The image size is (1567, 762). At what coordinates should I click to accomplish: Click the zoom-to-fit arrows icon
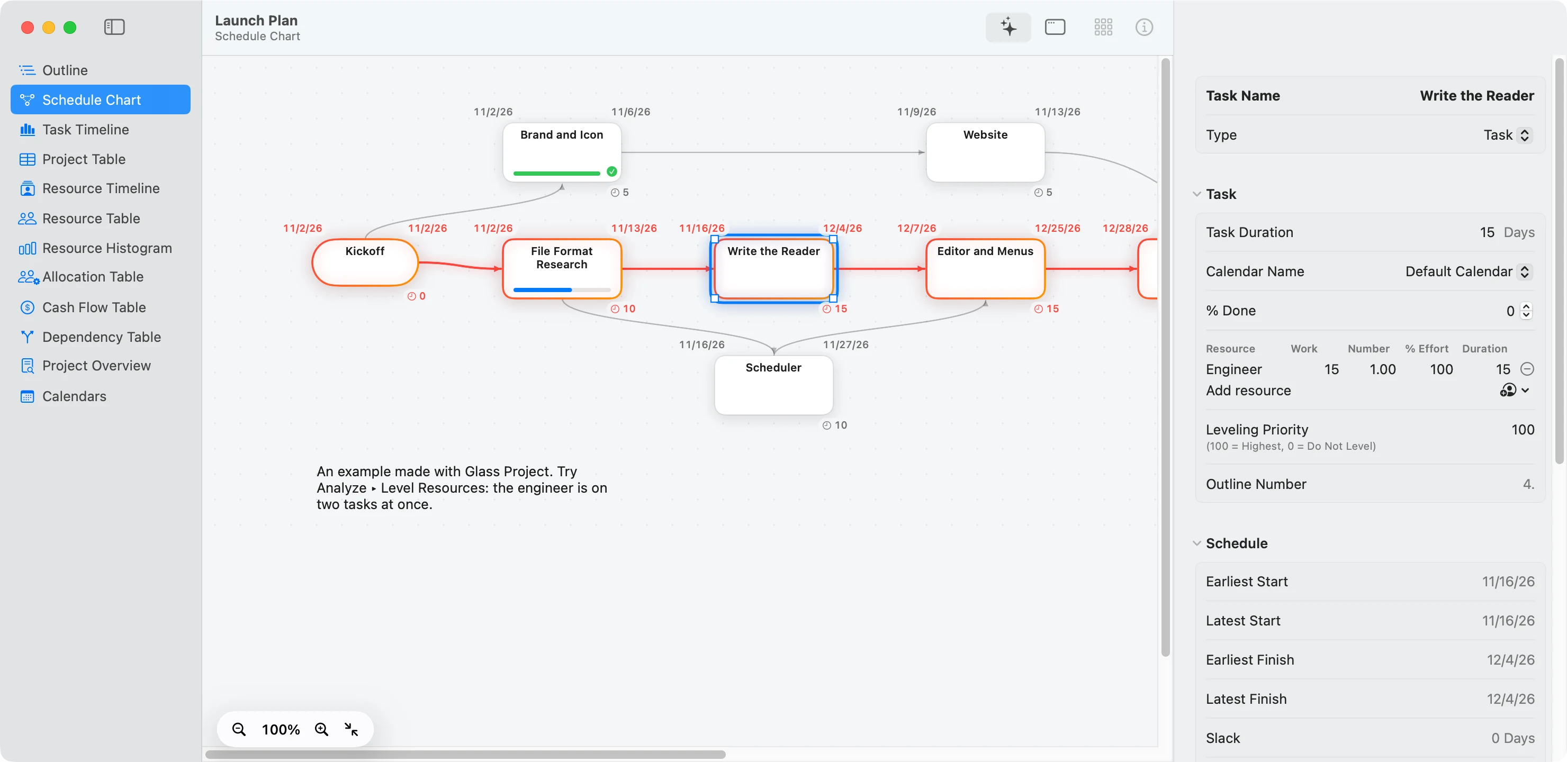[x=351, y=729]
